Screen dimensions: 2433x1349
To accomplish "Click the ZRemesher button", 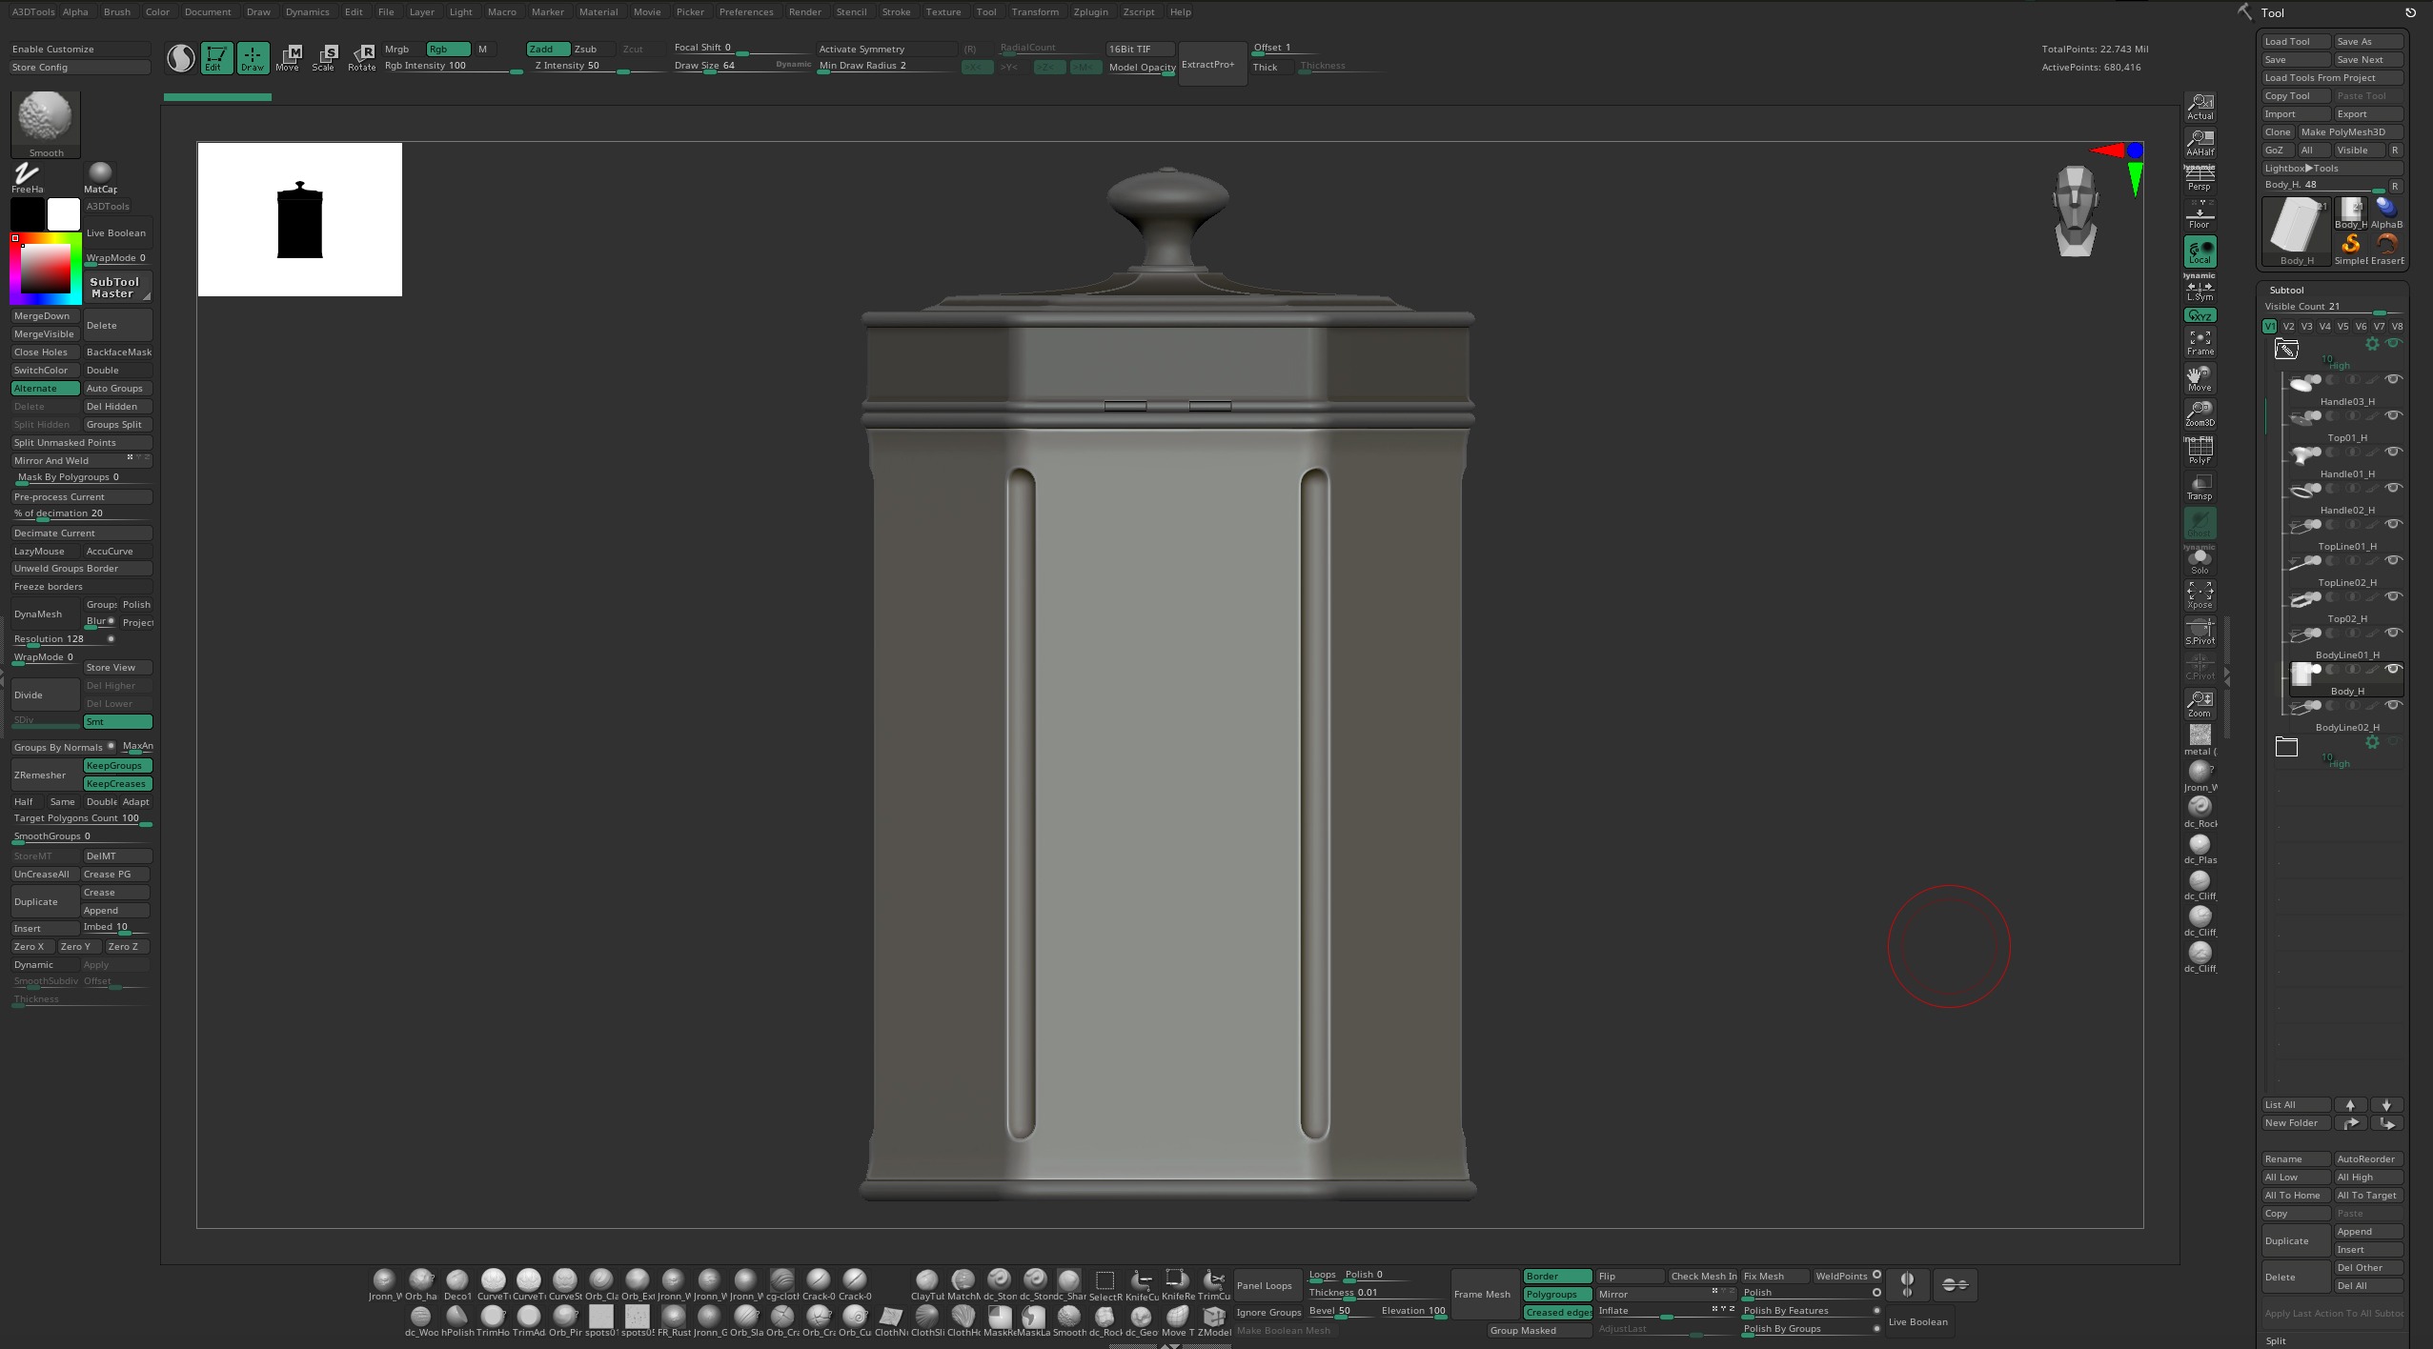I will click(x=46, y=775).
